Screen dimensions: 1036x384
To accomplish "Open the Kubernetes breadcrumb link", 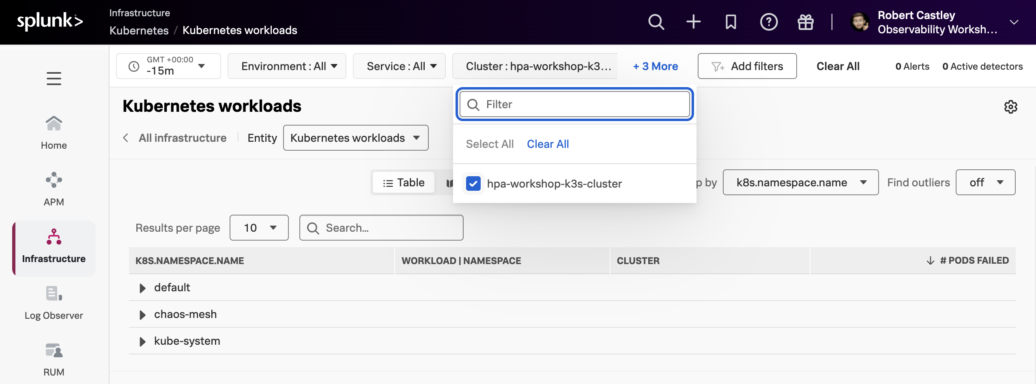I will [x=139, y=30].
